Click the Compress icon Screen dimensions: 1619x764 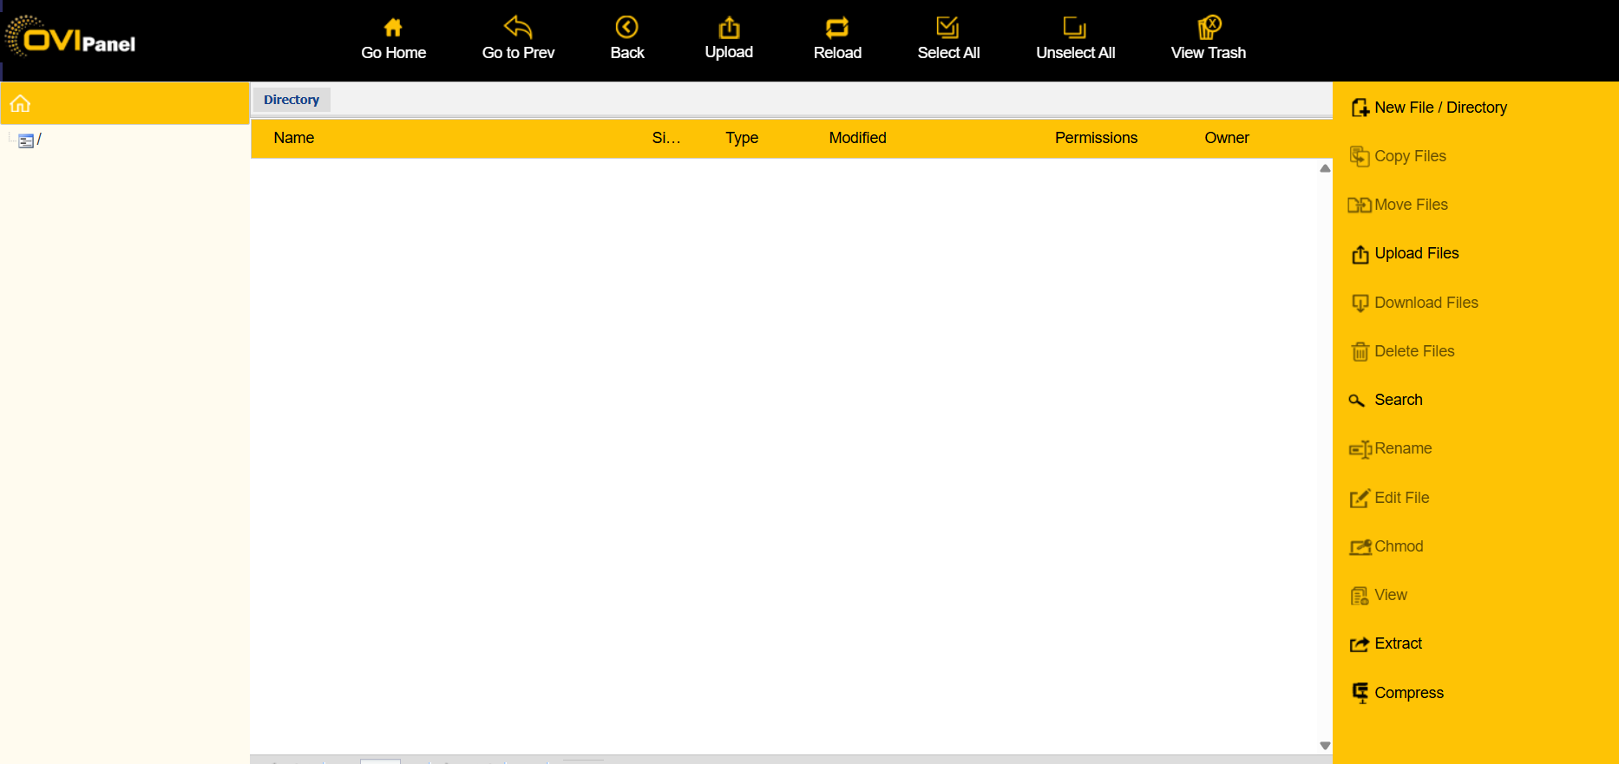click(1360, 693)
